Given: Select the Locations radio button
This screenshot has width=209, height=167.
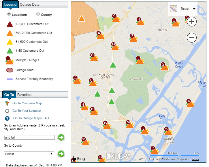Looking at the screenshot, I should tap(9, 14).
